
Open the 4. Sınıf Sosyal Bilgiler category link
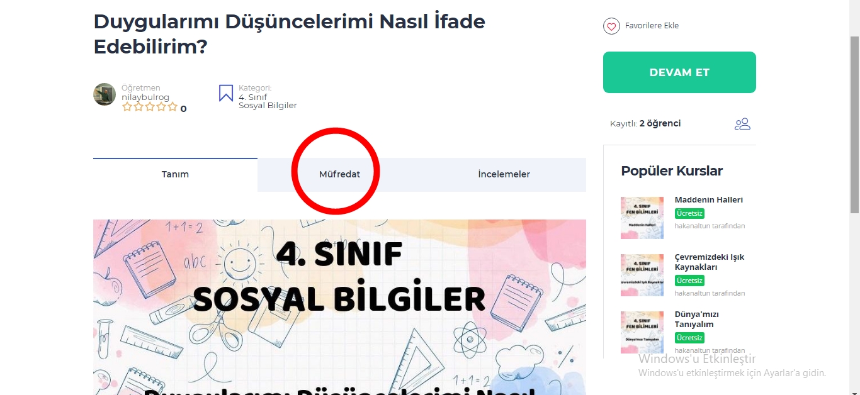click(268, 101)
